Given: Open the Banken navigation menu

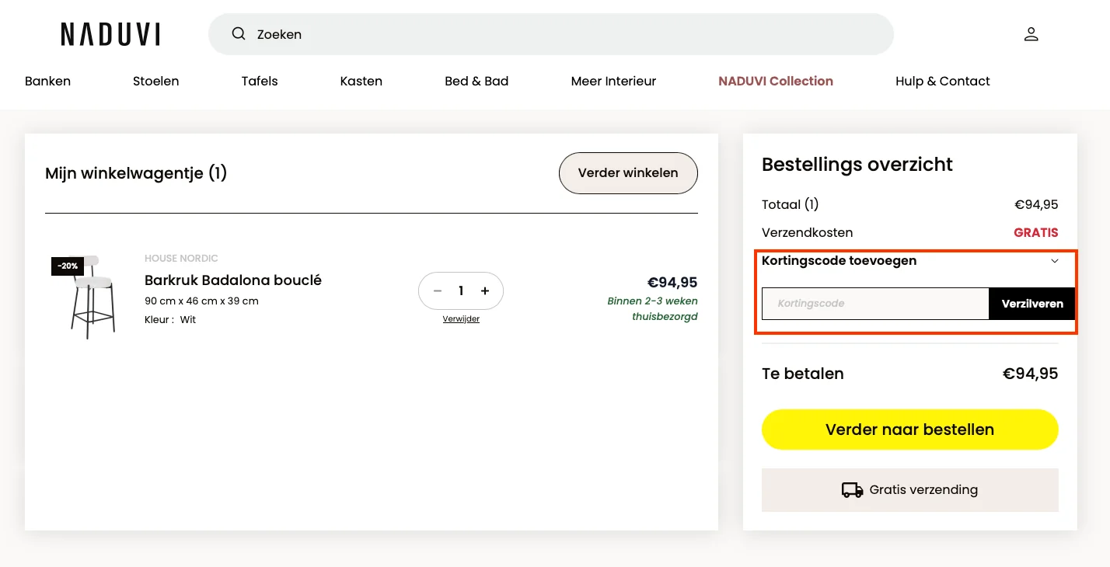Looking at the screenshot, I should pyautogui.click(x=47, y=81).
